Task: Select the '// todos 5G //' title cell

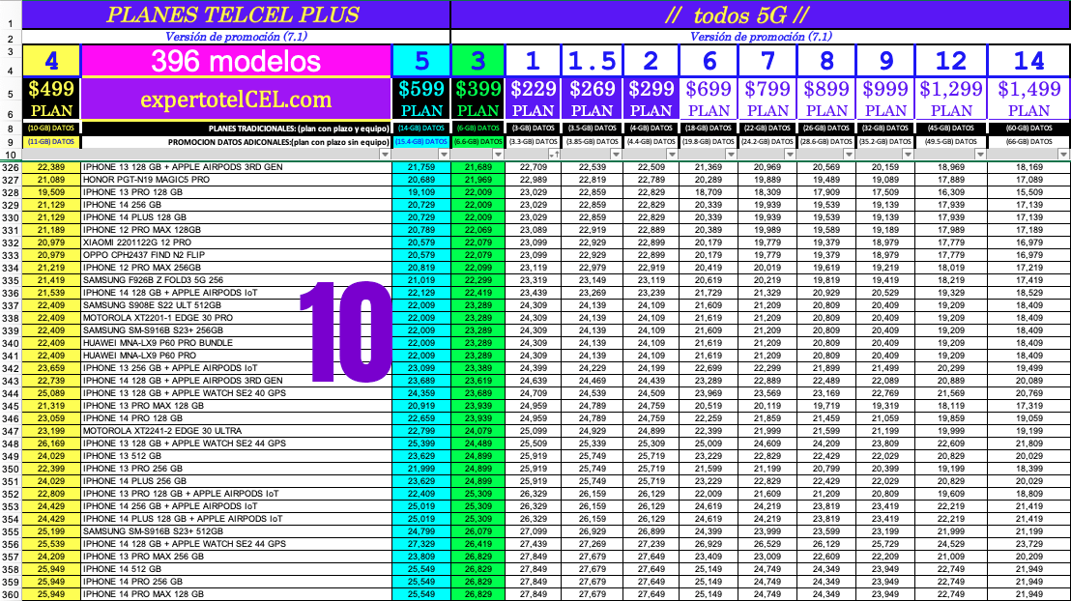Action: click(760, 15)
